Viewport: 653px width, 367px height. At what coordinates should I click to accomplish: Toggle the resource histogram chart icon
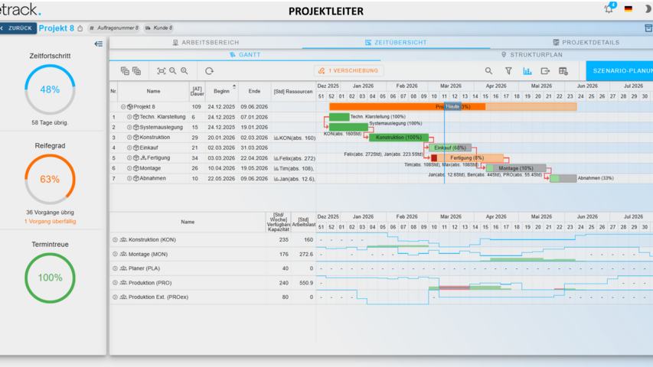tap(527, 71)
